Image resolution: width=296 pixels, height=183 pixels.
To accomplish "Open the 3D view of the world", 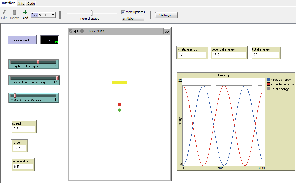I will [167, 31].
